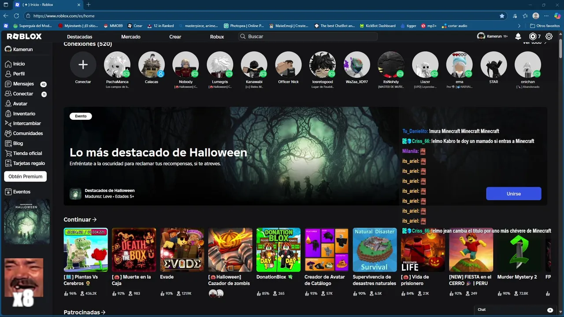Open the DonationBlox game thumbnail
The image size is (564, 317).
click(x=278, y=250)
